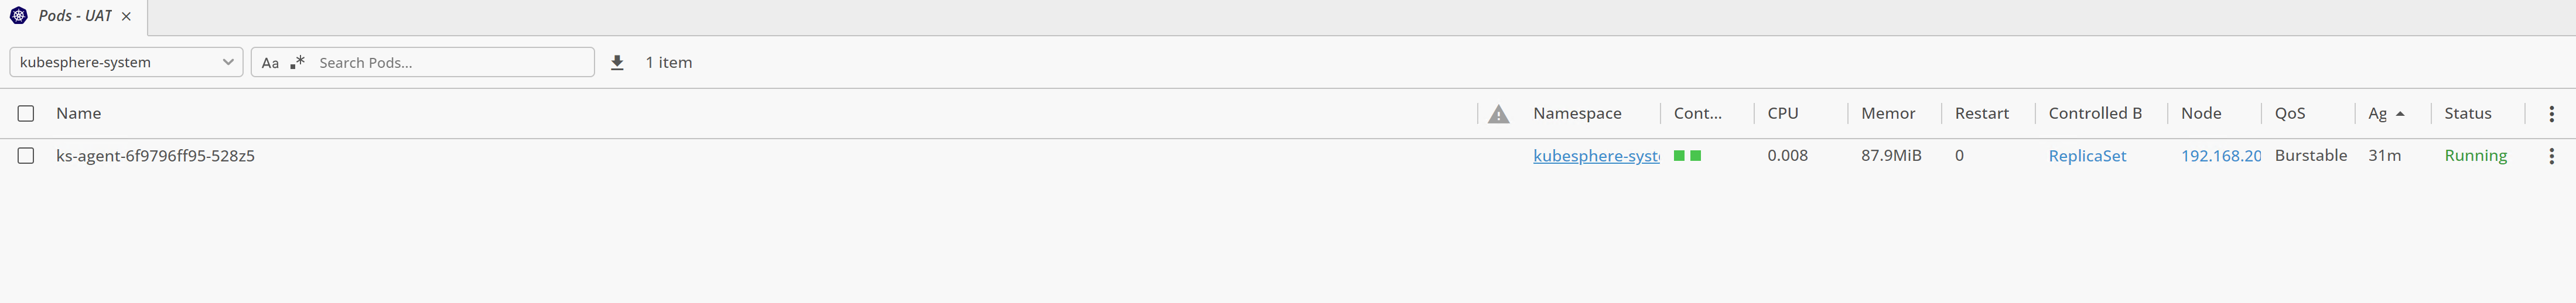
Task: Sort by Name column header
Action: point(78,114)
